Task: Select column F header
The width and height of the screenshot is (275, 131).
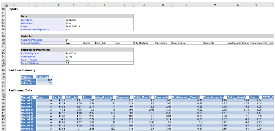Action: tap(73, 5)
